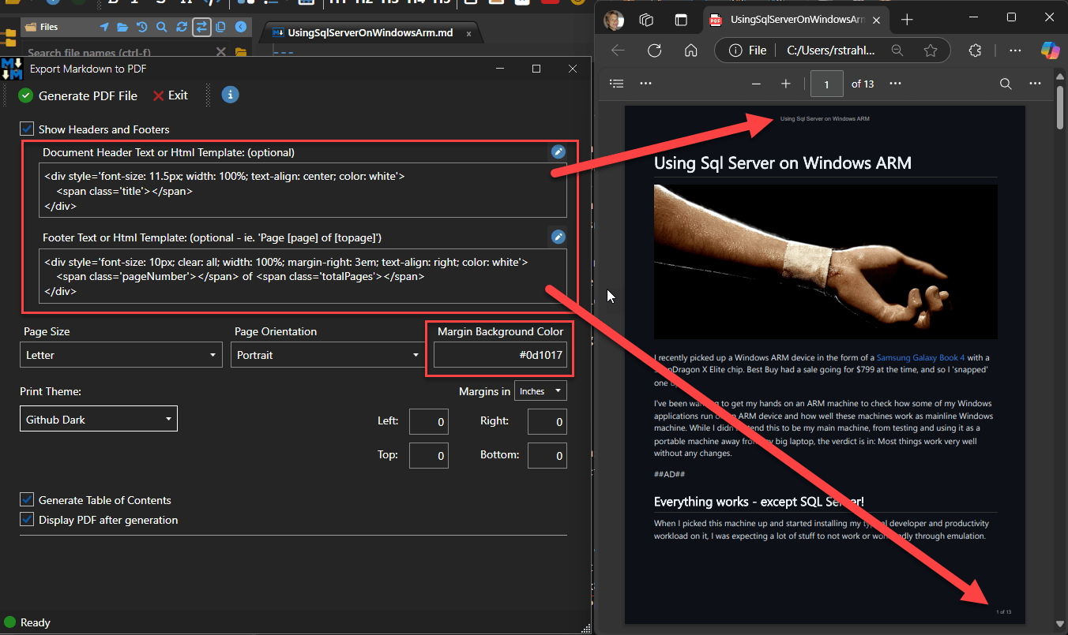Viewport: 1068px width, 635px height.
Task: Click the PDF viewer vertical scrollbar thumb
Action: pyautogui.click(x=1060, y=106)
